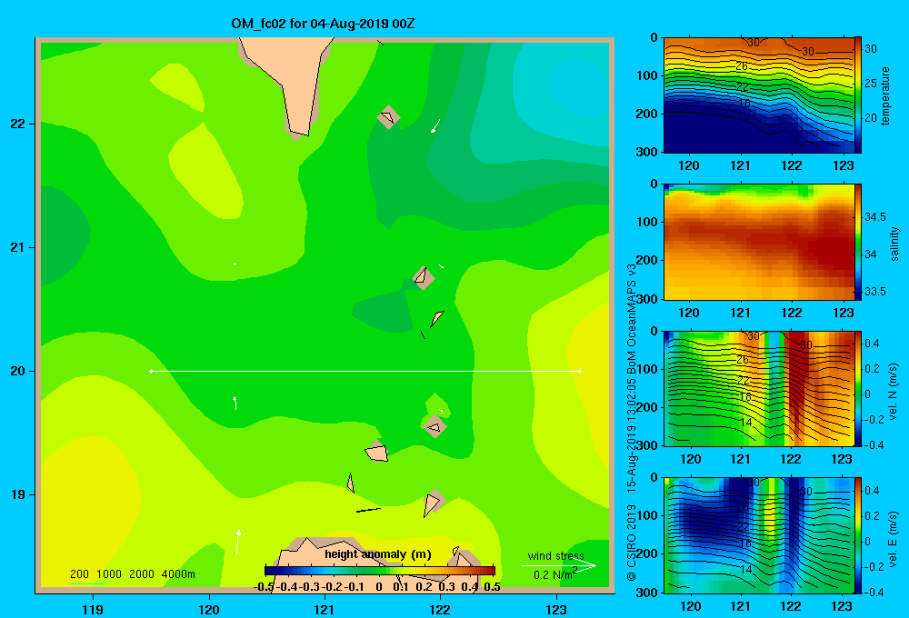Click the 100 depth label of the temperature panel
Viewport: 909px width, 618px height.
[x=649, y=75]
